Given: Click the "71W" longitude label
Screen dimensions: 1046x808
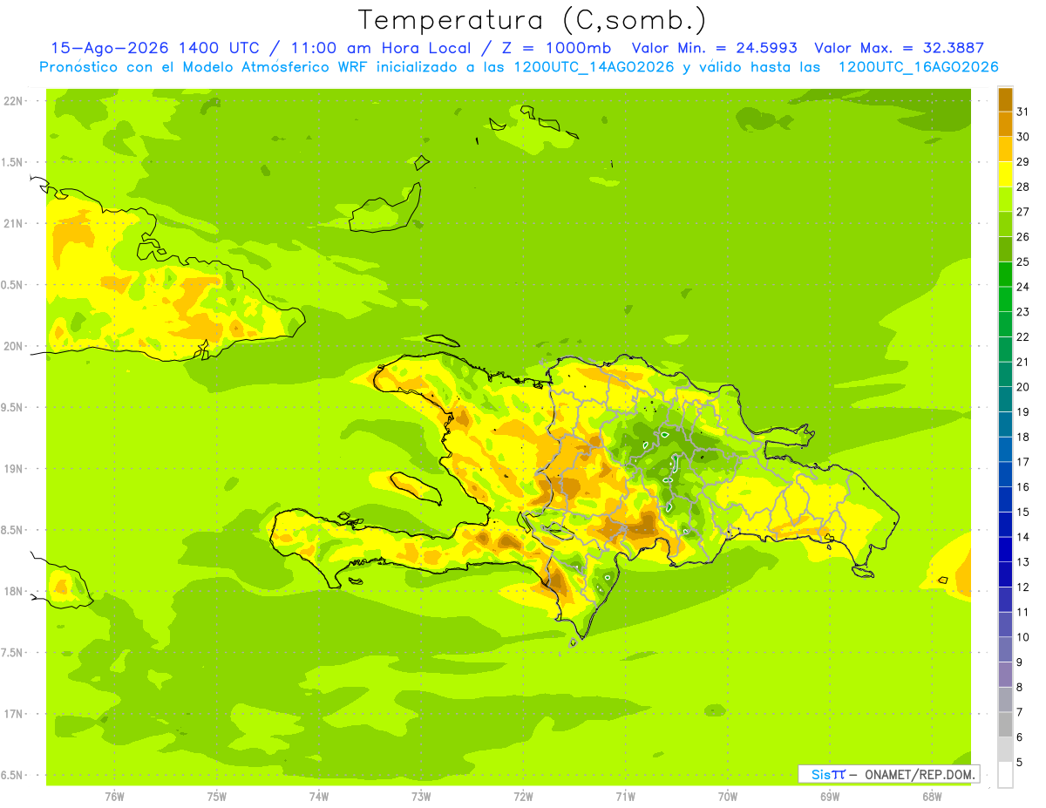Looking at the screenshot, I should (625, 797).
